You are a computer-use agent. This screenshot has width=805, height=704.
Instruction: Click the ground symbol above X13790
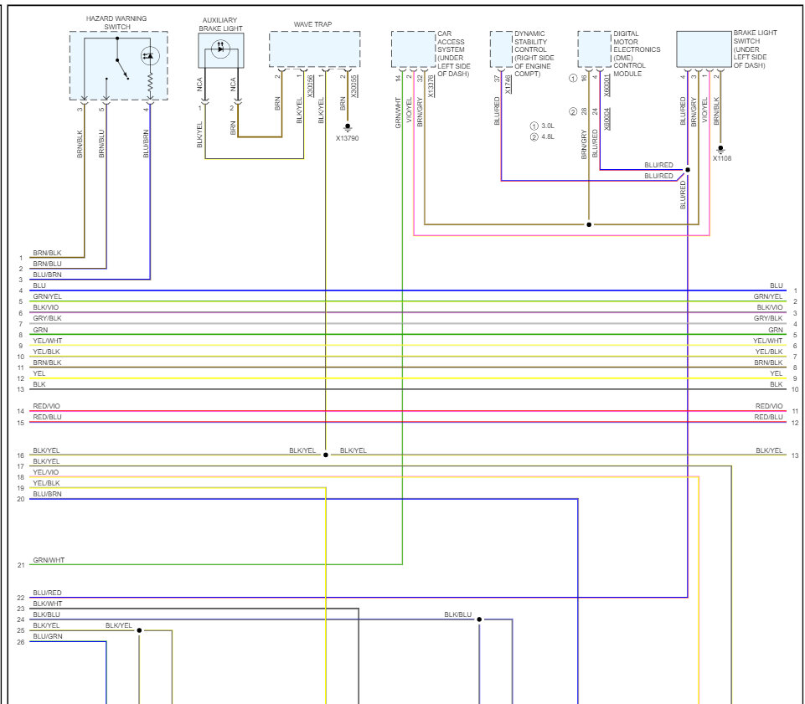click(x=348, y=127)
